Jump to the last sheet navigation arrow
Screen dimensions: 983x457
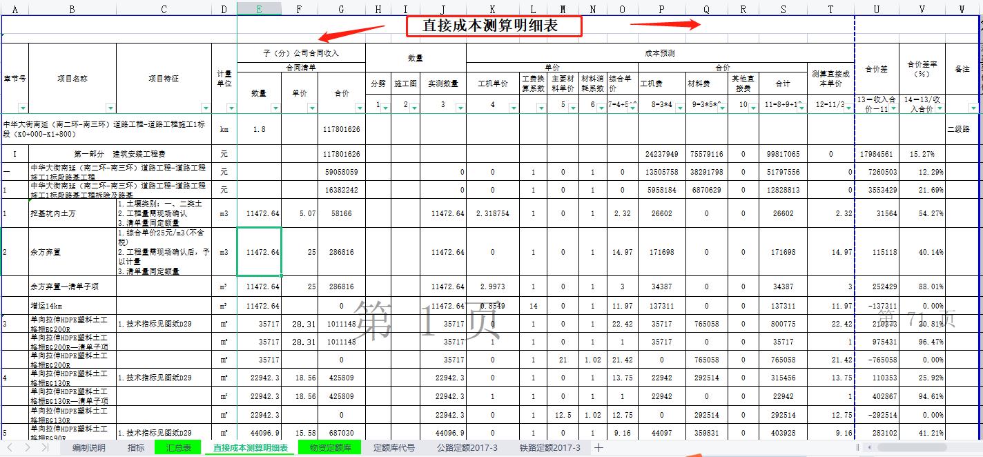click(x=43, y=447)
